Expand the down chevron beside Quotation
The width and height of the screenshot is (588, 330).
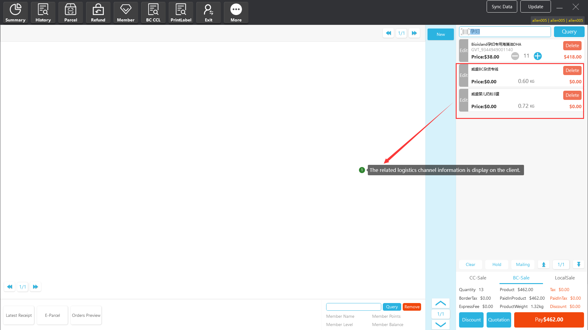[x=440, y=324]
